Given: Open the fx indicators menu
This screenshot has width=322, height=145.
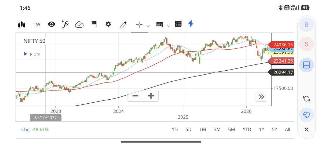Looking at the screenshot, I should click(65, 24).
